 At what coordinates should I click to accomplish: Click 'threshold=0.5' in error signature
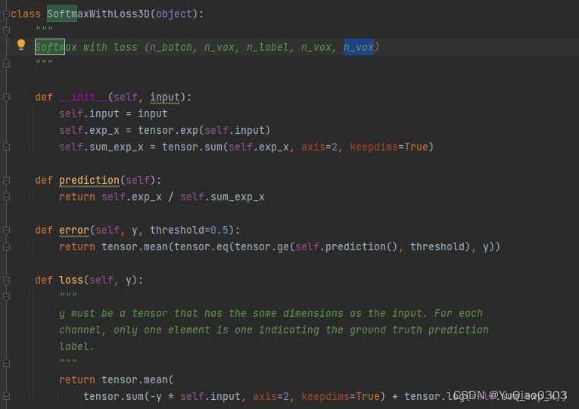[189, 231]
